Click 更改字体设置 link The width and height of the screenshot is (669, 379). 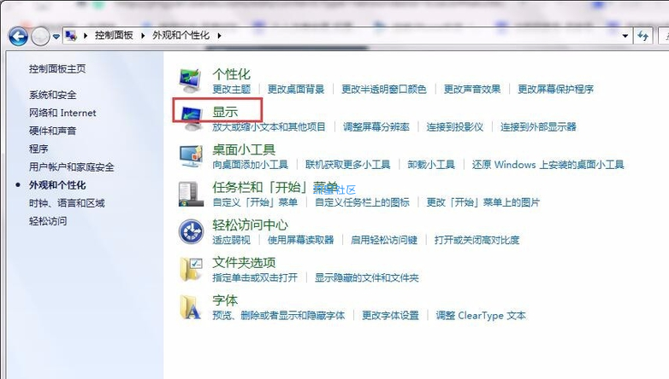coord(390,315)
